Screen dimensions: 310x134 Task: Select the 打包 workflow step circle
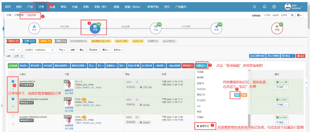(x=155, y=28)
